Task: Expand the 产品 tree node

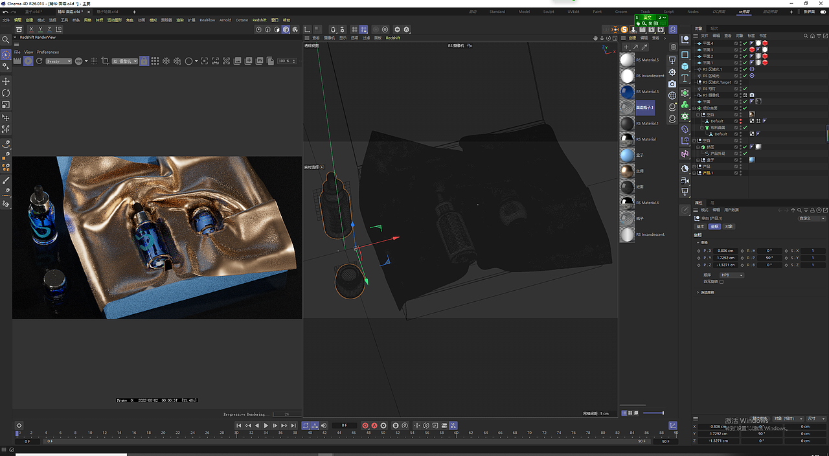Action: pyautogui.click(x=694, y=166)
